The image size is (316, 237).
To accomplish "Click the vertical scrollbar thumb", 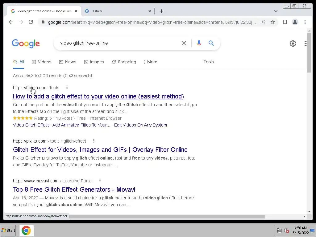I will pos(309,53).
